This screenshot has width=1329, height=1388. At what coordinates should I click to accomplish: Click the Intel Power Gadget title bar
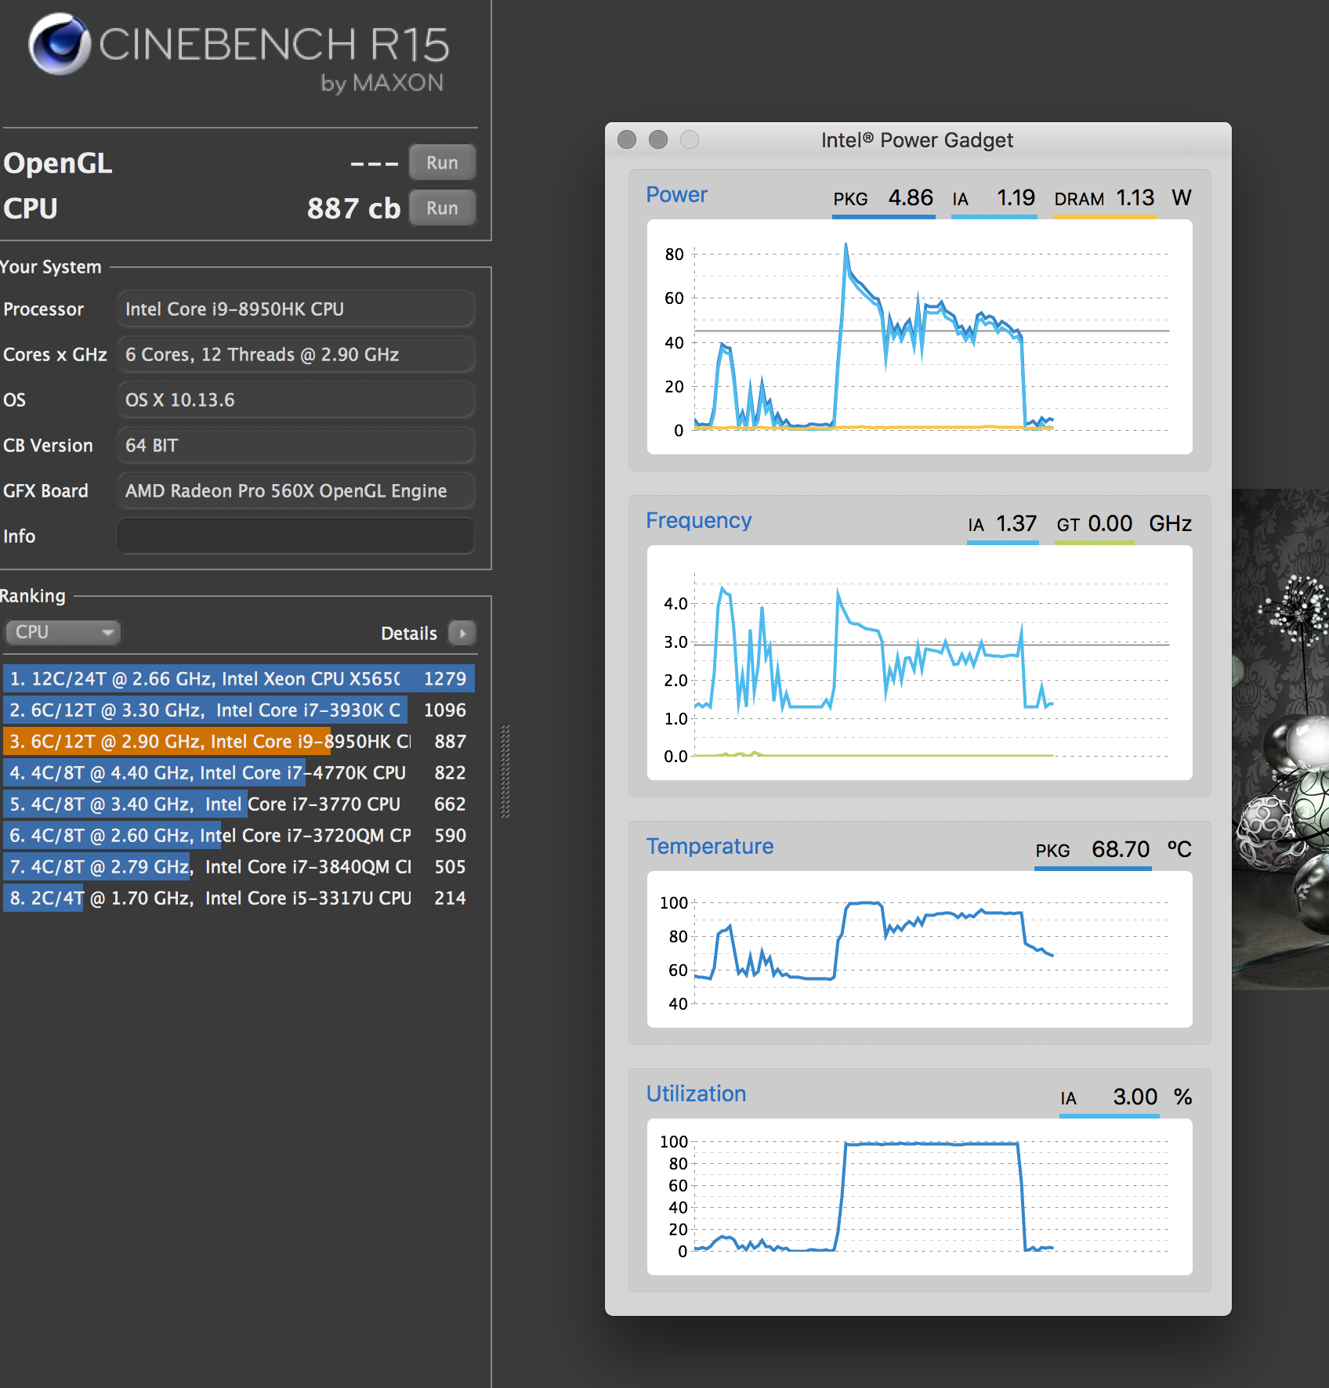click(x=918, y=139)
